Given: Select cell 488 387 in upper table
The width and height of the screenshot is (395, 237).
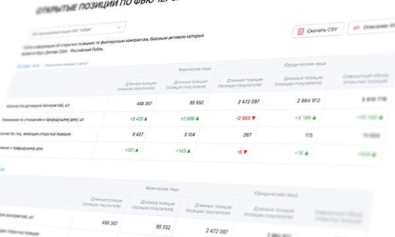Looking at the screenshot, I should tap(144, 103).
